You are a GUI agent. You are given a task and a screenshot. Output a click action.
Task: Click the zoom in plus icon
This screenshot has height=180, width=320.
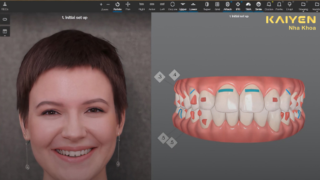(x=101, y=4)
